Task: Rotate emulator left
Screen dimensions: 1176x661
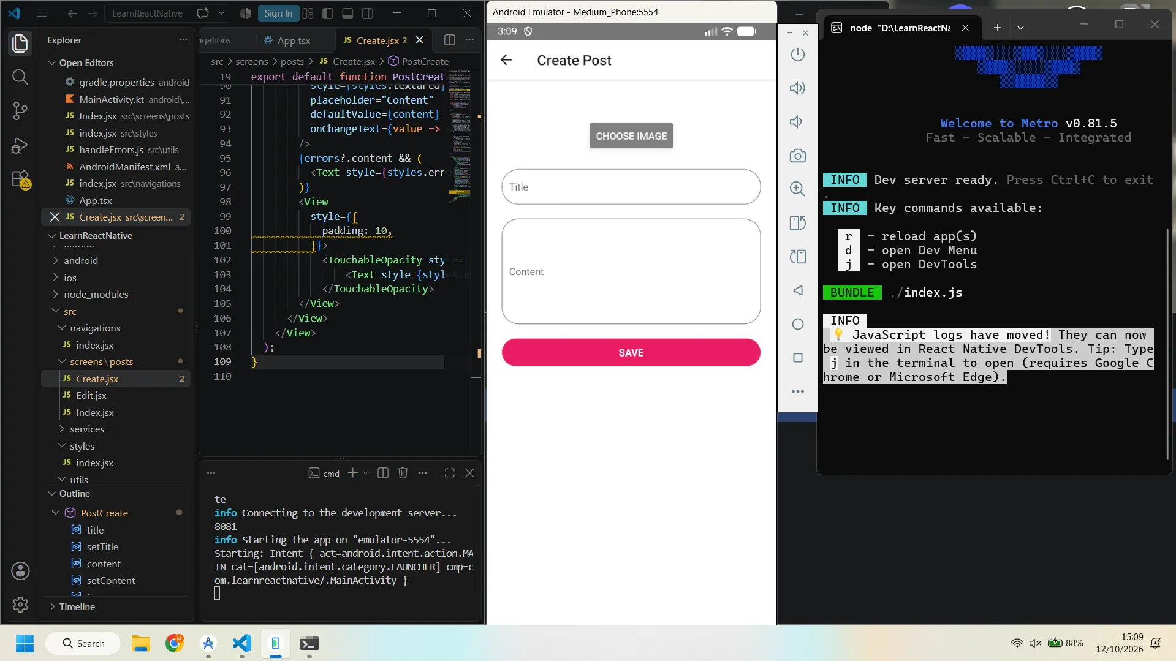Action: pyautogui.click(x=797, y=223)
